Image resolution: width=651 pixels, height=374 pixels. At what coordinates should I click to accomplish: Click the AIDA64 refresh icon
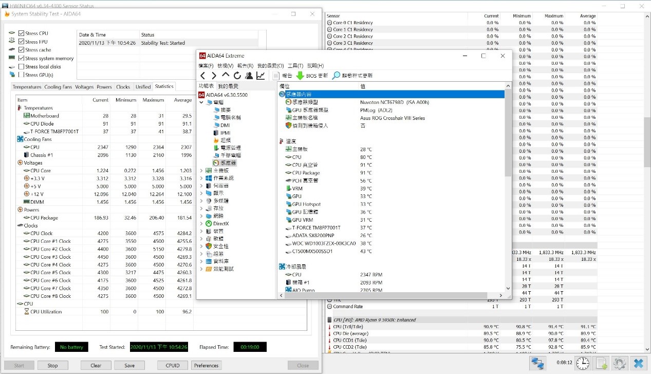237,76
